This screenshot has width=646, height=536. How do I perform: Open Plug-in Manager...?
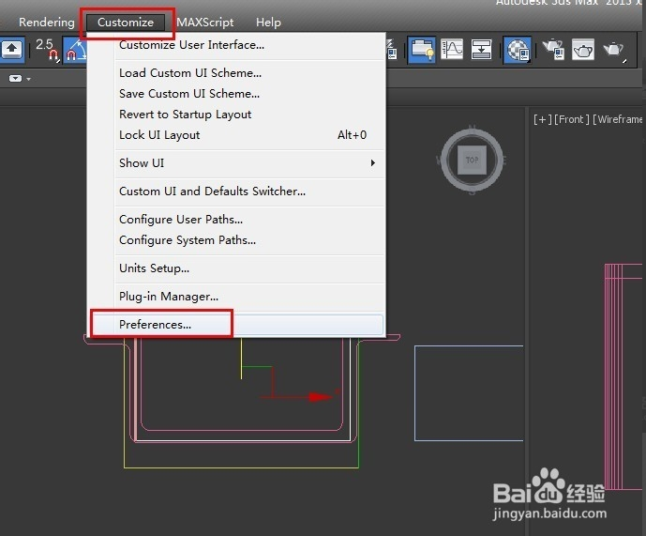coord(236,297)
